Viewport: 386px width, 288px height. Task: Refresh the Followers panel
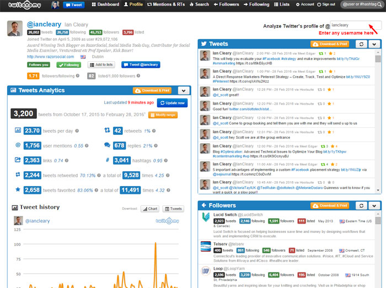point(361,206)
